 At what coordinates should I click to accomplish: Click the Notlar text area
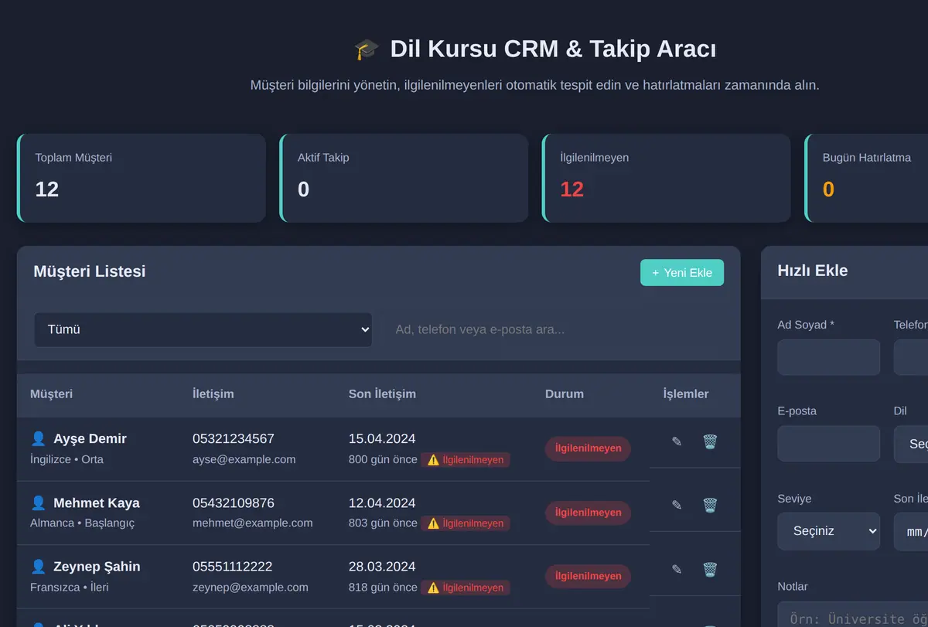[852, 614]
